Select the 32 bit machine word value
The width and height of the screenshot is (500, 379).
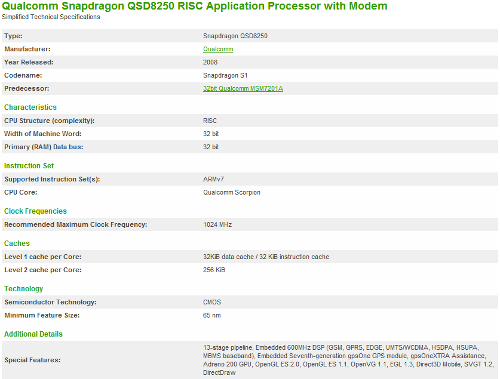[211, 134]
